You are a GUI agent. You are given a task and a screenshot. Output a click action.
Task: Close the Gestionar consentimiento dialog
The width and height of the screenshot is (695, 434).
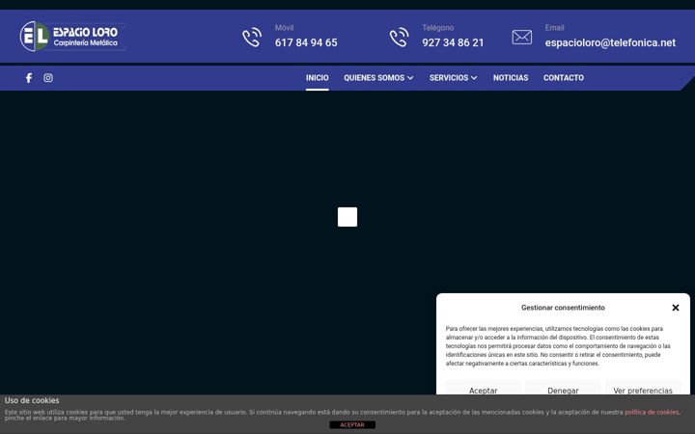(676, 308)
